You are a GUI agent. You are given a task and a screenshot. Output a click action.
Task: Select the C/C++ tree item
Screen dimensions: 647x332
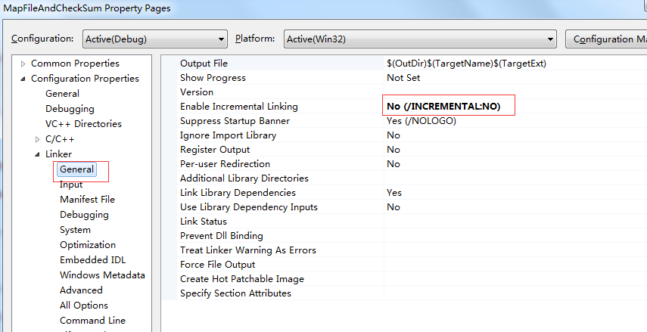(x=60, y=139)
